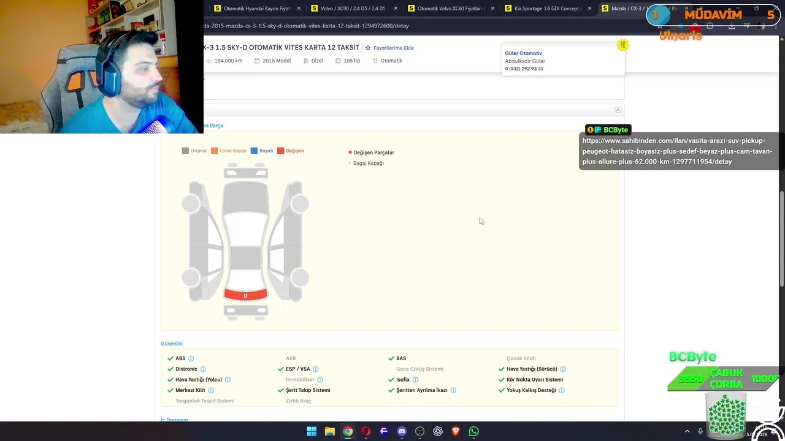Click the info icon beside Isofix
This screenshot has height=441, width=785.
(415, 380)
